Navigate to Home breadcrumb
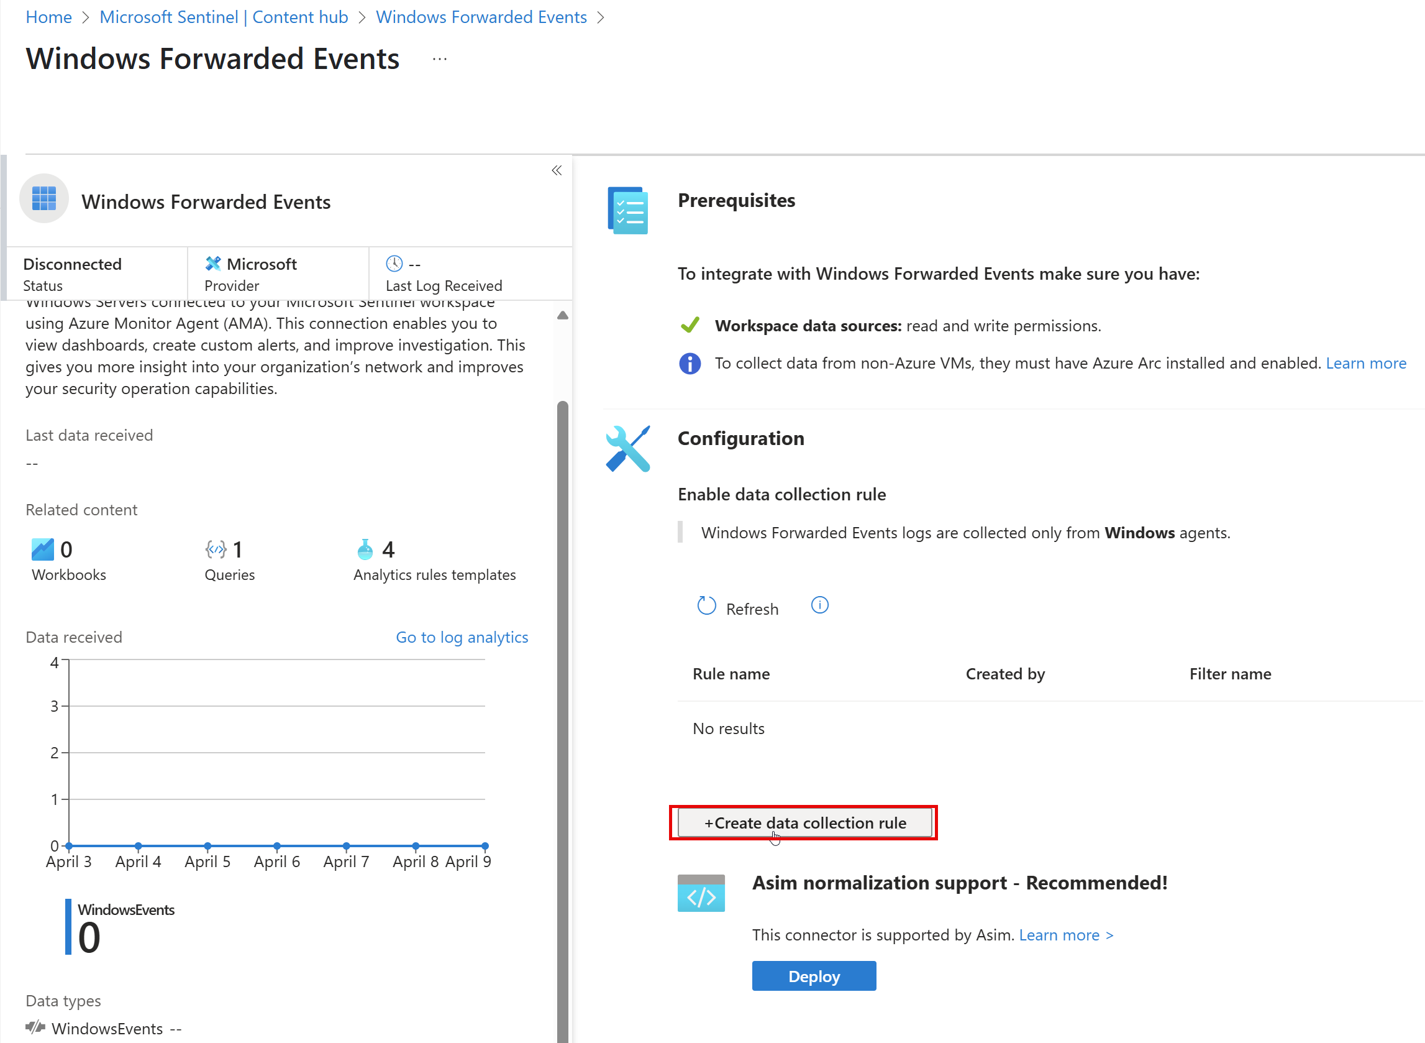 coord(48,17)
